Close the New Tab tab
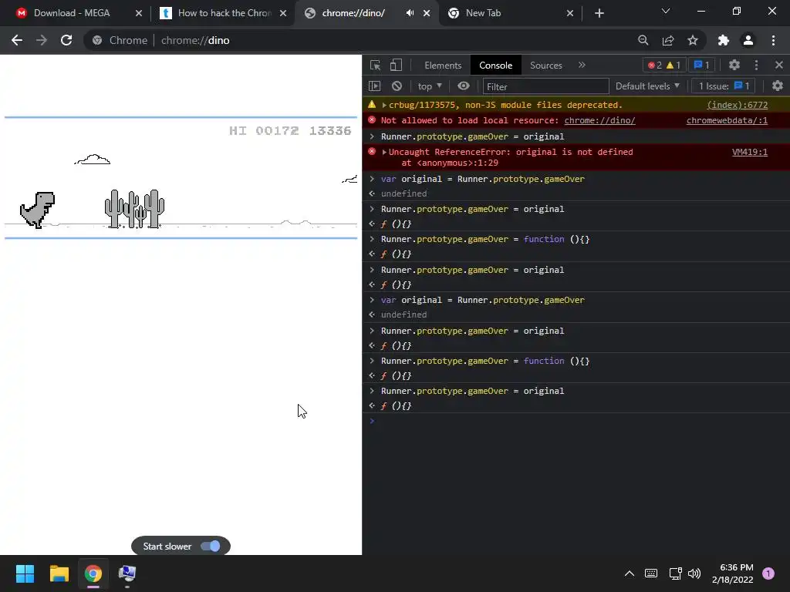This screenshot has width=790, height=592. 570,13
